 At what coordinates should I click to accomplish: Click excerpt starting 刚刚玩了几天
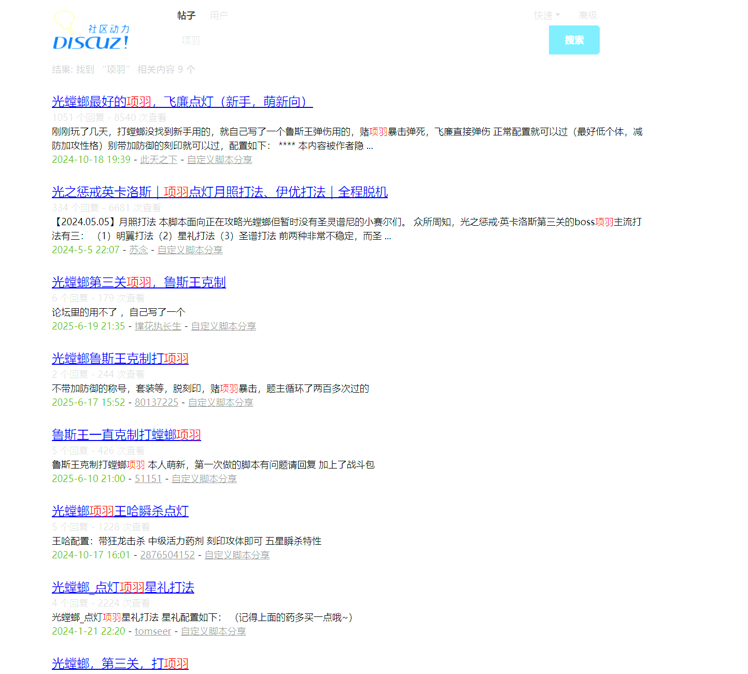click(347, 139)
